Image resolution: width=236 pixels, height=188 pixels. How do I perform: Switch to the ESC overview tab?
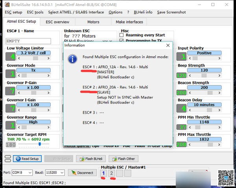[x=57, y=22]
